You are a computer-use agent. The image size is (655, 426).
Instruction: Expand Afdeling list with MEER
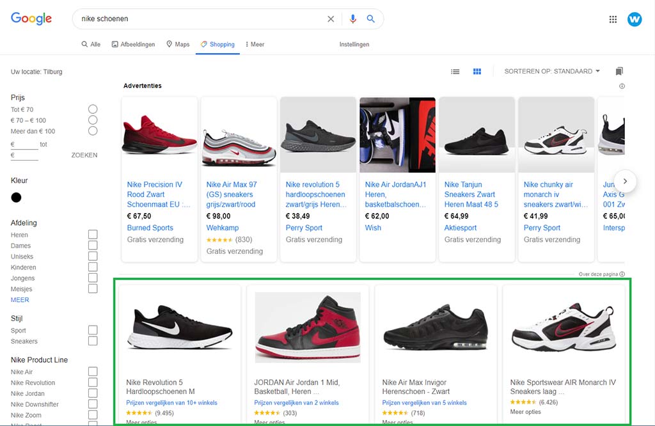(x=20, y=300)
